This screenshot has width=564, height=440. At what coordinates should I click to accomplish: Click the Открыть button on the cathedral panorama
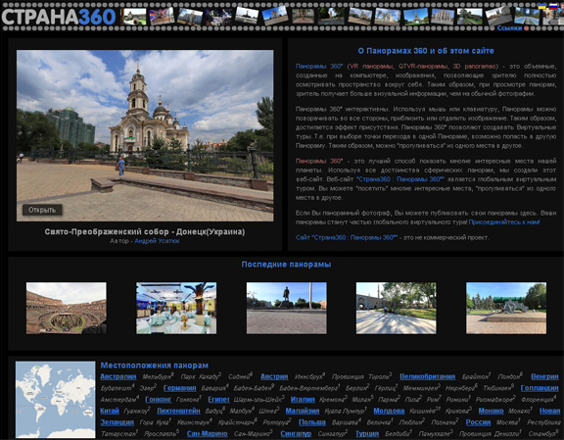42,210
